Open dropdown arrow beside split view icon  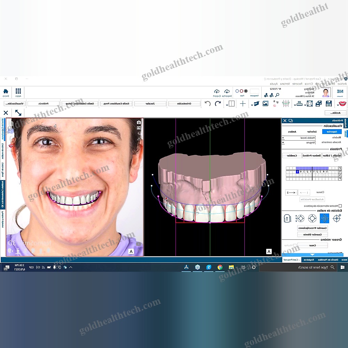point(227,105)
